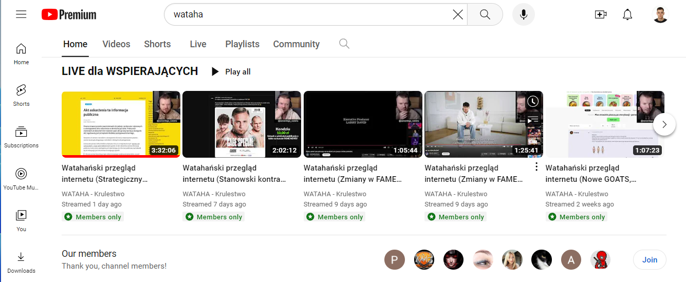Start voice search with microphone
Image resolution: width=686 pixels, height=282 pixels.
pyautogui.click(x=523, y=14)
